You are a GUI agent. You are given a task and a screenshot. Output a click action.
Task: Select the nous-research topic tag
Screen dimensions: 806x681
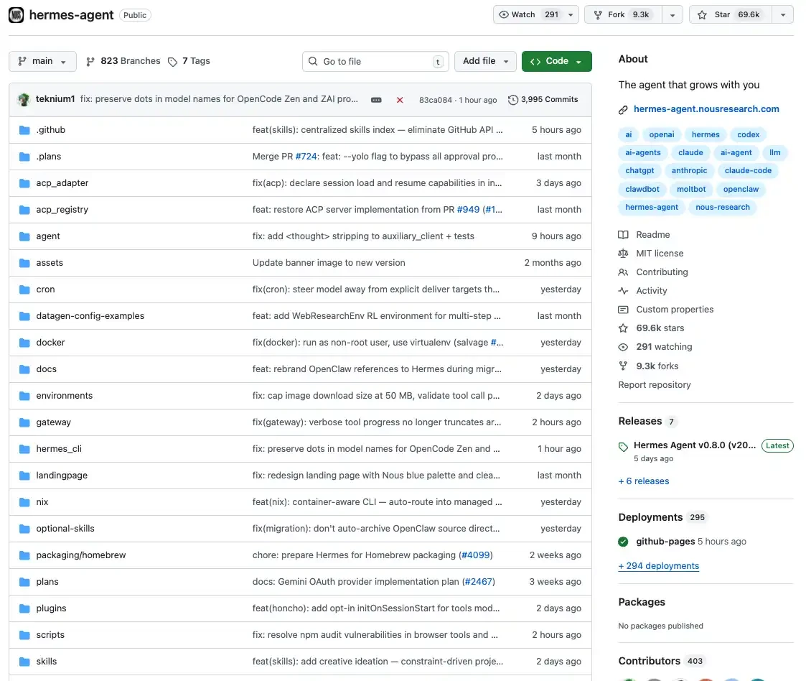(x=722, y=208)
